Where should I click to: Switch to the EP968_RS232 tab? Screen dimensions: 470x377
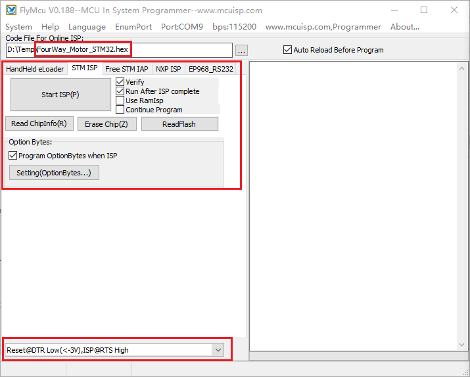click(211, 69)
